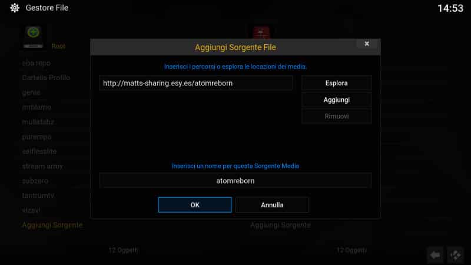Click Aggiungi Sorgente in left pane
This screenshot has width=471, height=265.
[52, 225]
